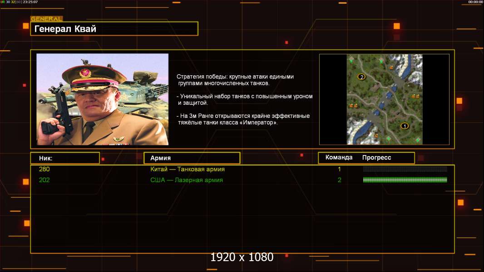Click start position marker 2 on the map
Image resolution: width=484 pixels, height=272 pixels.
pyautogui.click(x=361, y=77)
